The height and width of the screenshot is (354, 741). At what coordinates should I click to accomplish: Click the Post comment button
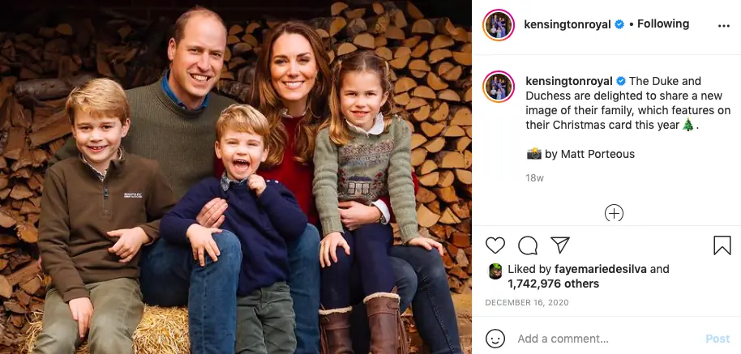click(717, 339)
